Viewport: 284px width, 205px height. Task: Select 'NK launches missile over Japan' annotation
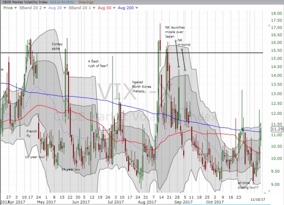[175, 32]
